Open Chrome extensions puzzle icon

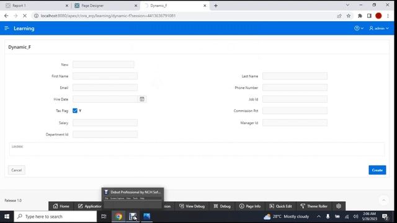(360, 15)
